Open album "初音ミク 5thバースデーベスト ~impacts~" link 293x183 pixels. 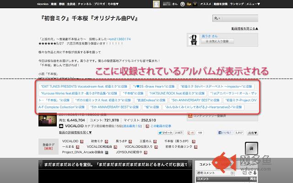coord(216,86)
